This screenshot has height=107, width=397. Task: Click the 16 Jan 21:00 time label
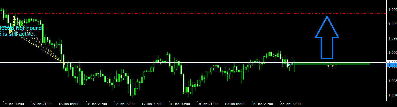[x=97, y=104]
